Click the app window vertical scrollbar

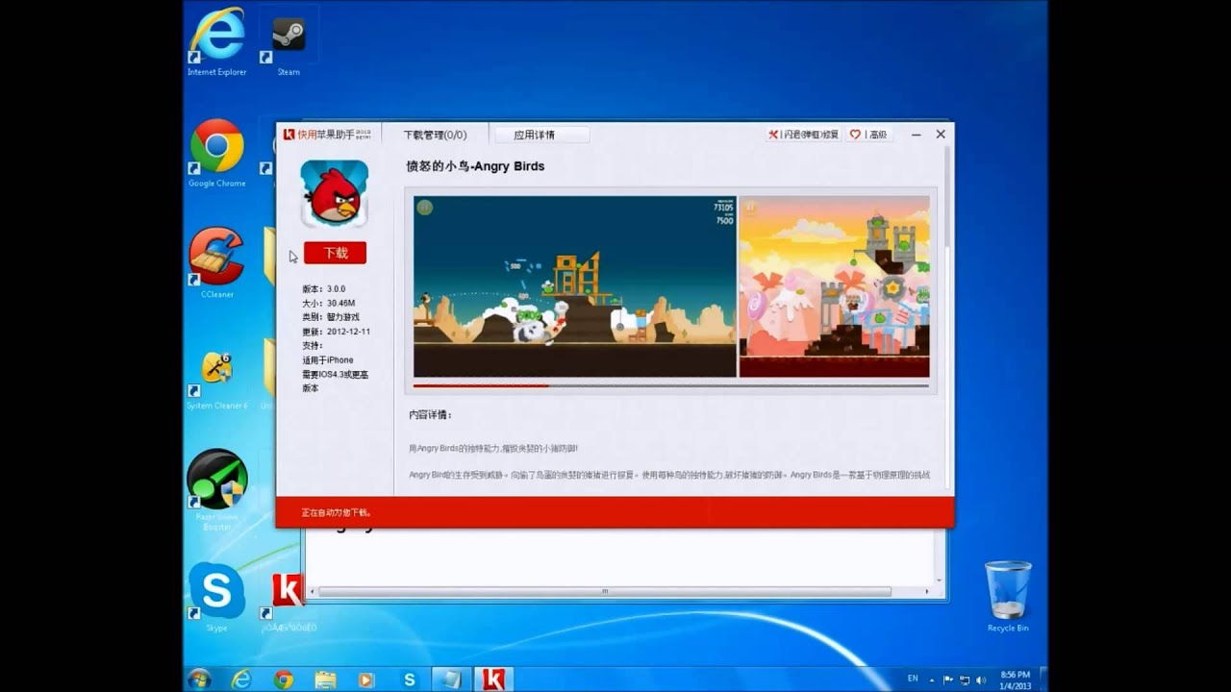pyautogui.click(x=947, y=197)
